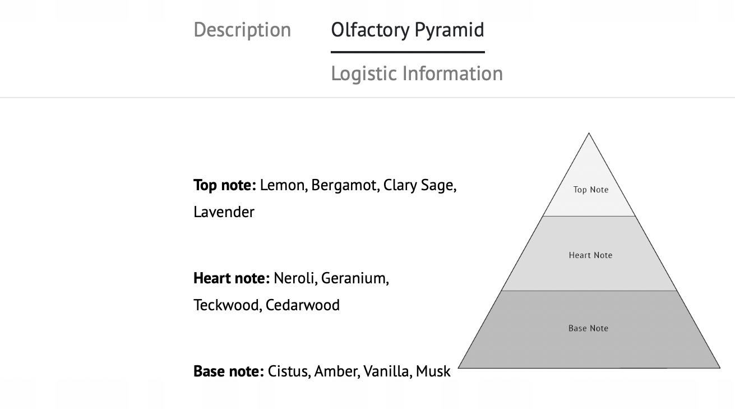The height and width of the screenshot is (409, 735).
Task: Click the word Geranium
Action: [355, 278]
